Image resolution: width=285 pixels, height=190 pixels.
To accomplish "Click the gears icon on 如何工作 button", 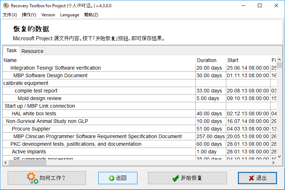I will pyautogui.click(x=33, y=178).
